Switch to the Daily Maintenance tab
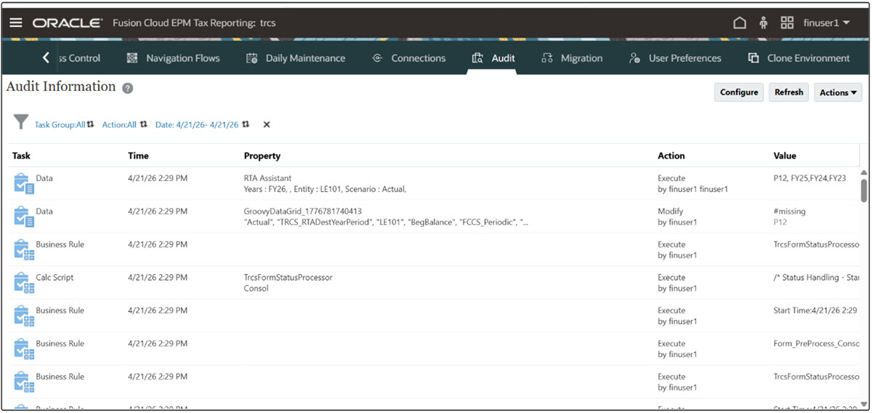 [295, 58]
